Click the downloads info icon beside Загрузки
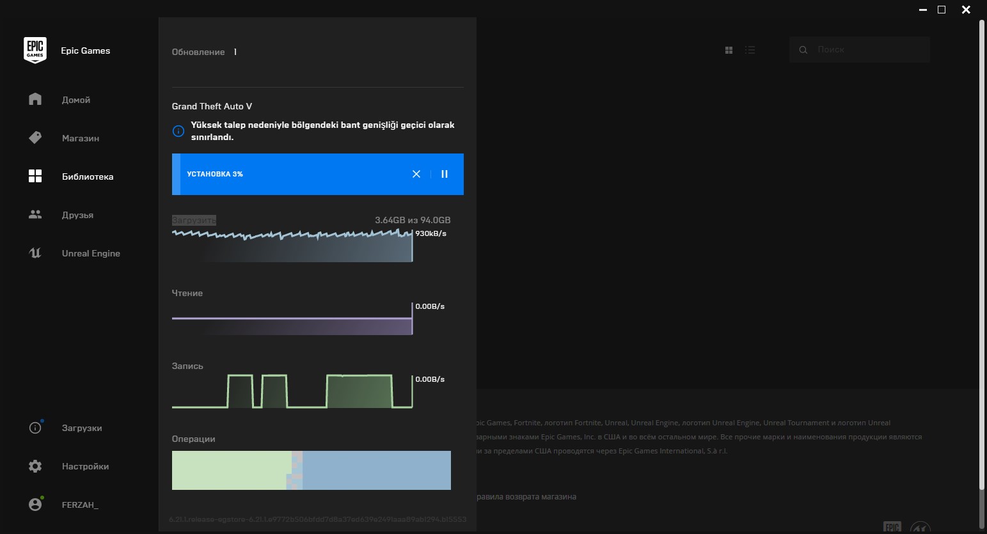Screen dimensions: 987x534 tap(35, 428)
